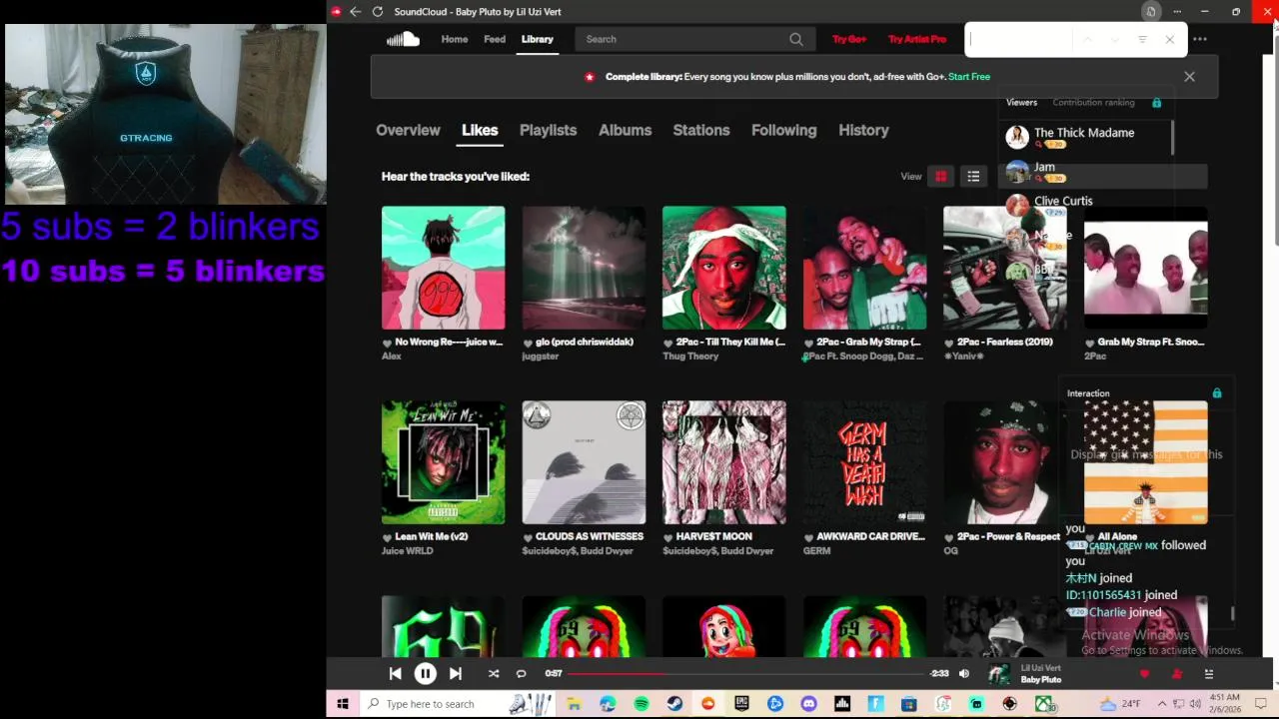Unlike HARVEST MOON via its heart icon

(667, 537)
